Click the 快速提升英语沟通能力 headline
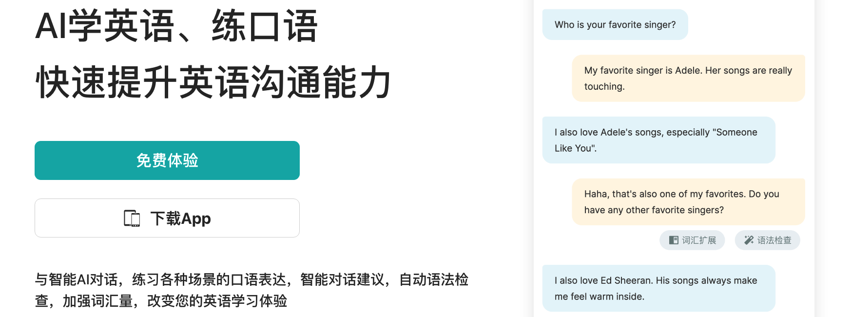 [213, 82]
